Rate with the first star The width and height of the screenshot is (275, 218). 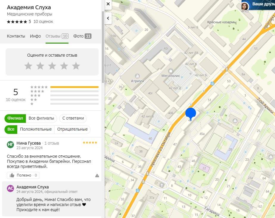28,66
